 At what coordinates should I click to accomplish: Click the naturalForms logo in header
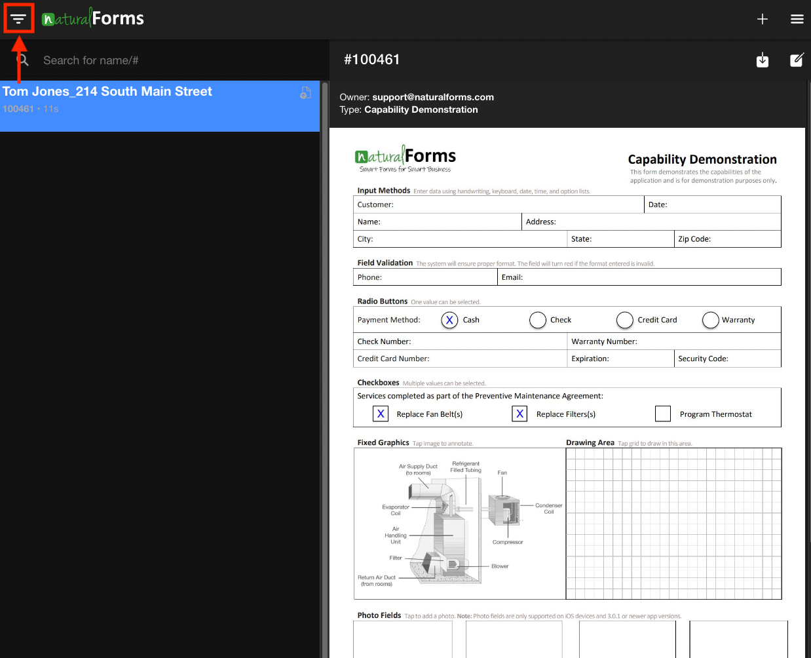click(92, 18)
